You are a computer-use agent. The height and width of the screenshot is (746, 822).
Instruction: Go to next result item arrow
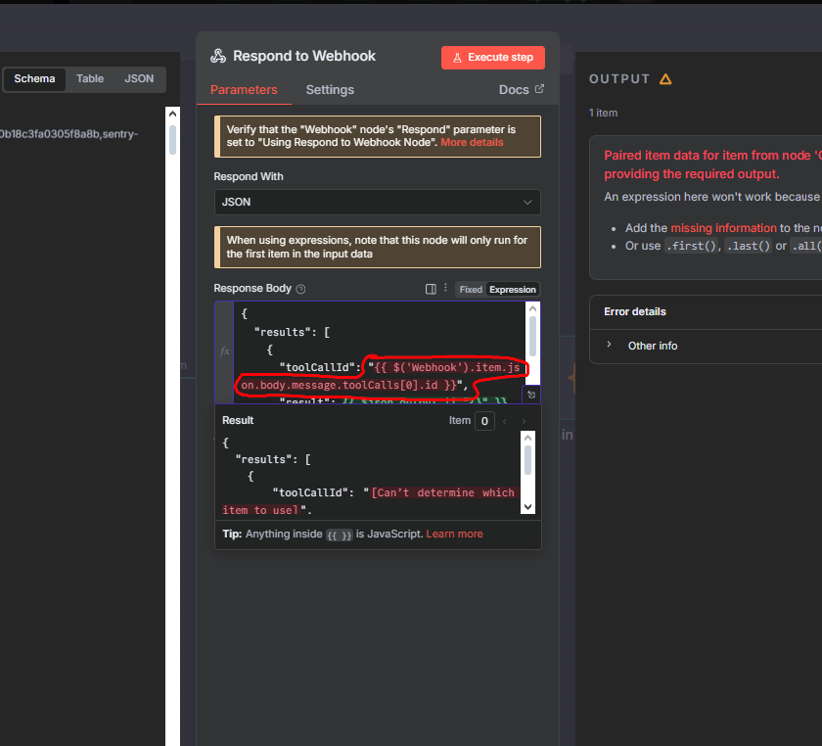pos(524,421)
